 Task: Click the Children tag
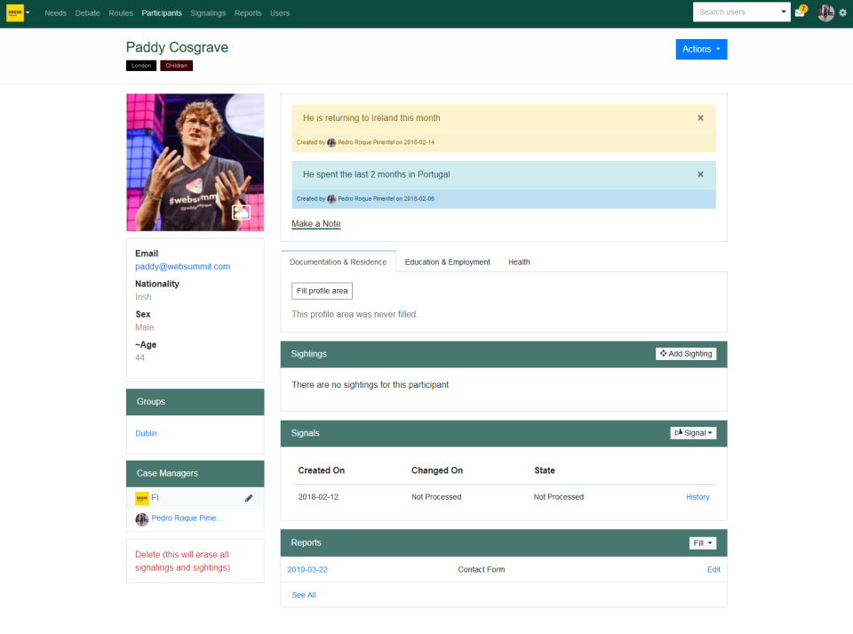tap(176, 66)
